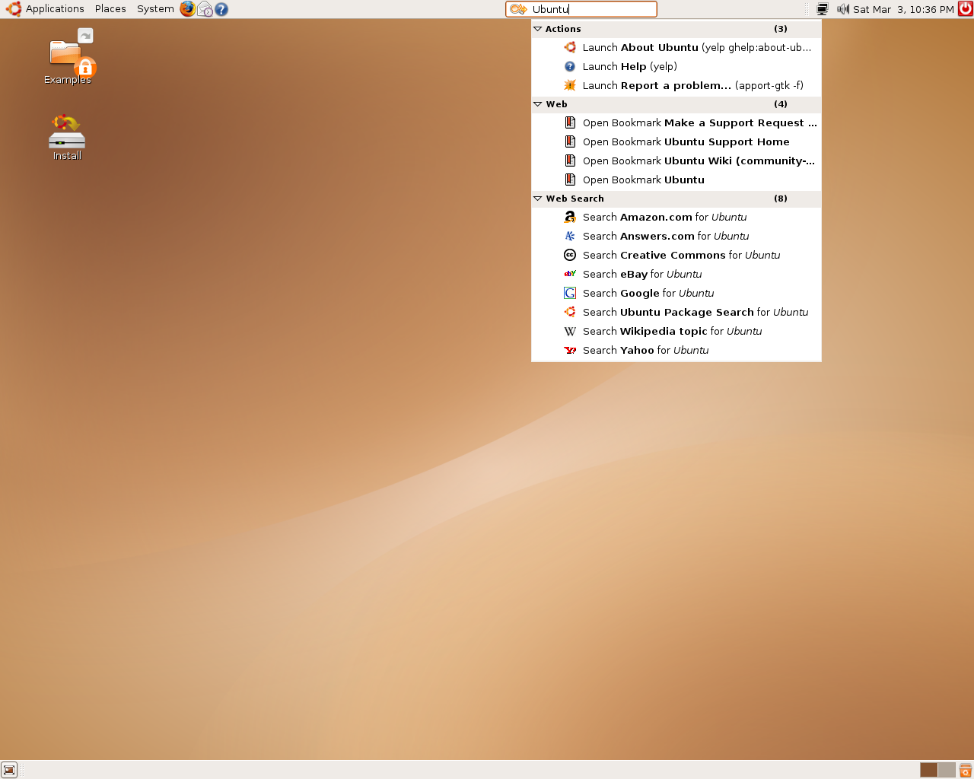Click the Ubuntu logo beside Applications

[14, 9]
